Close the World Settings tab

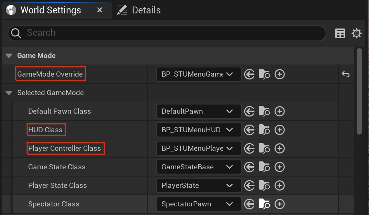pos(100,10)
